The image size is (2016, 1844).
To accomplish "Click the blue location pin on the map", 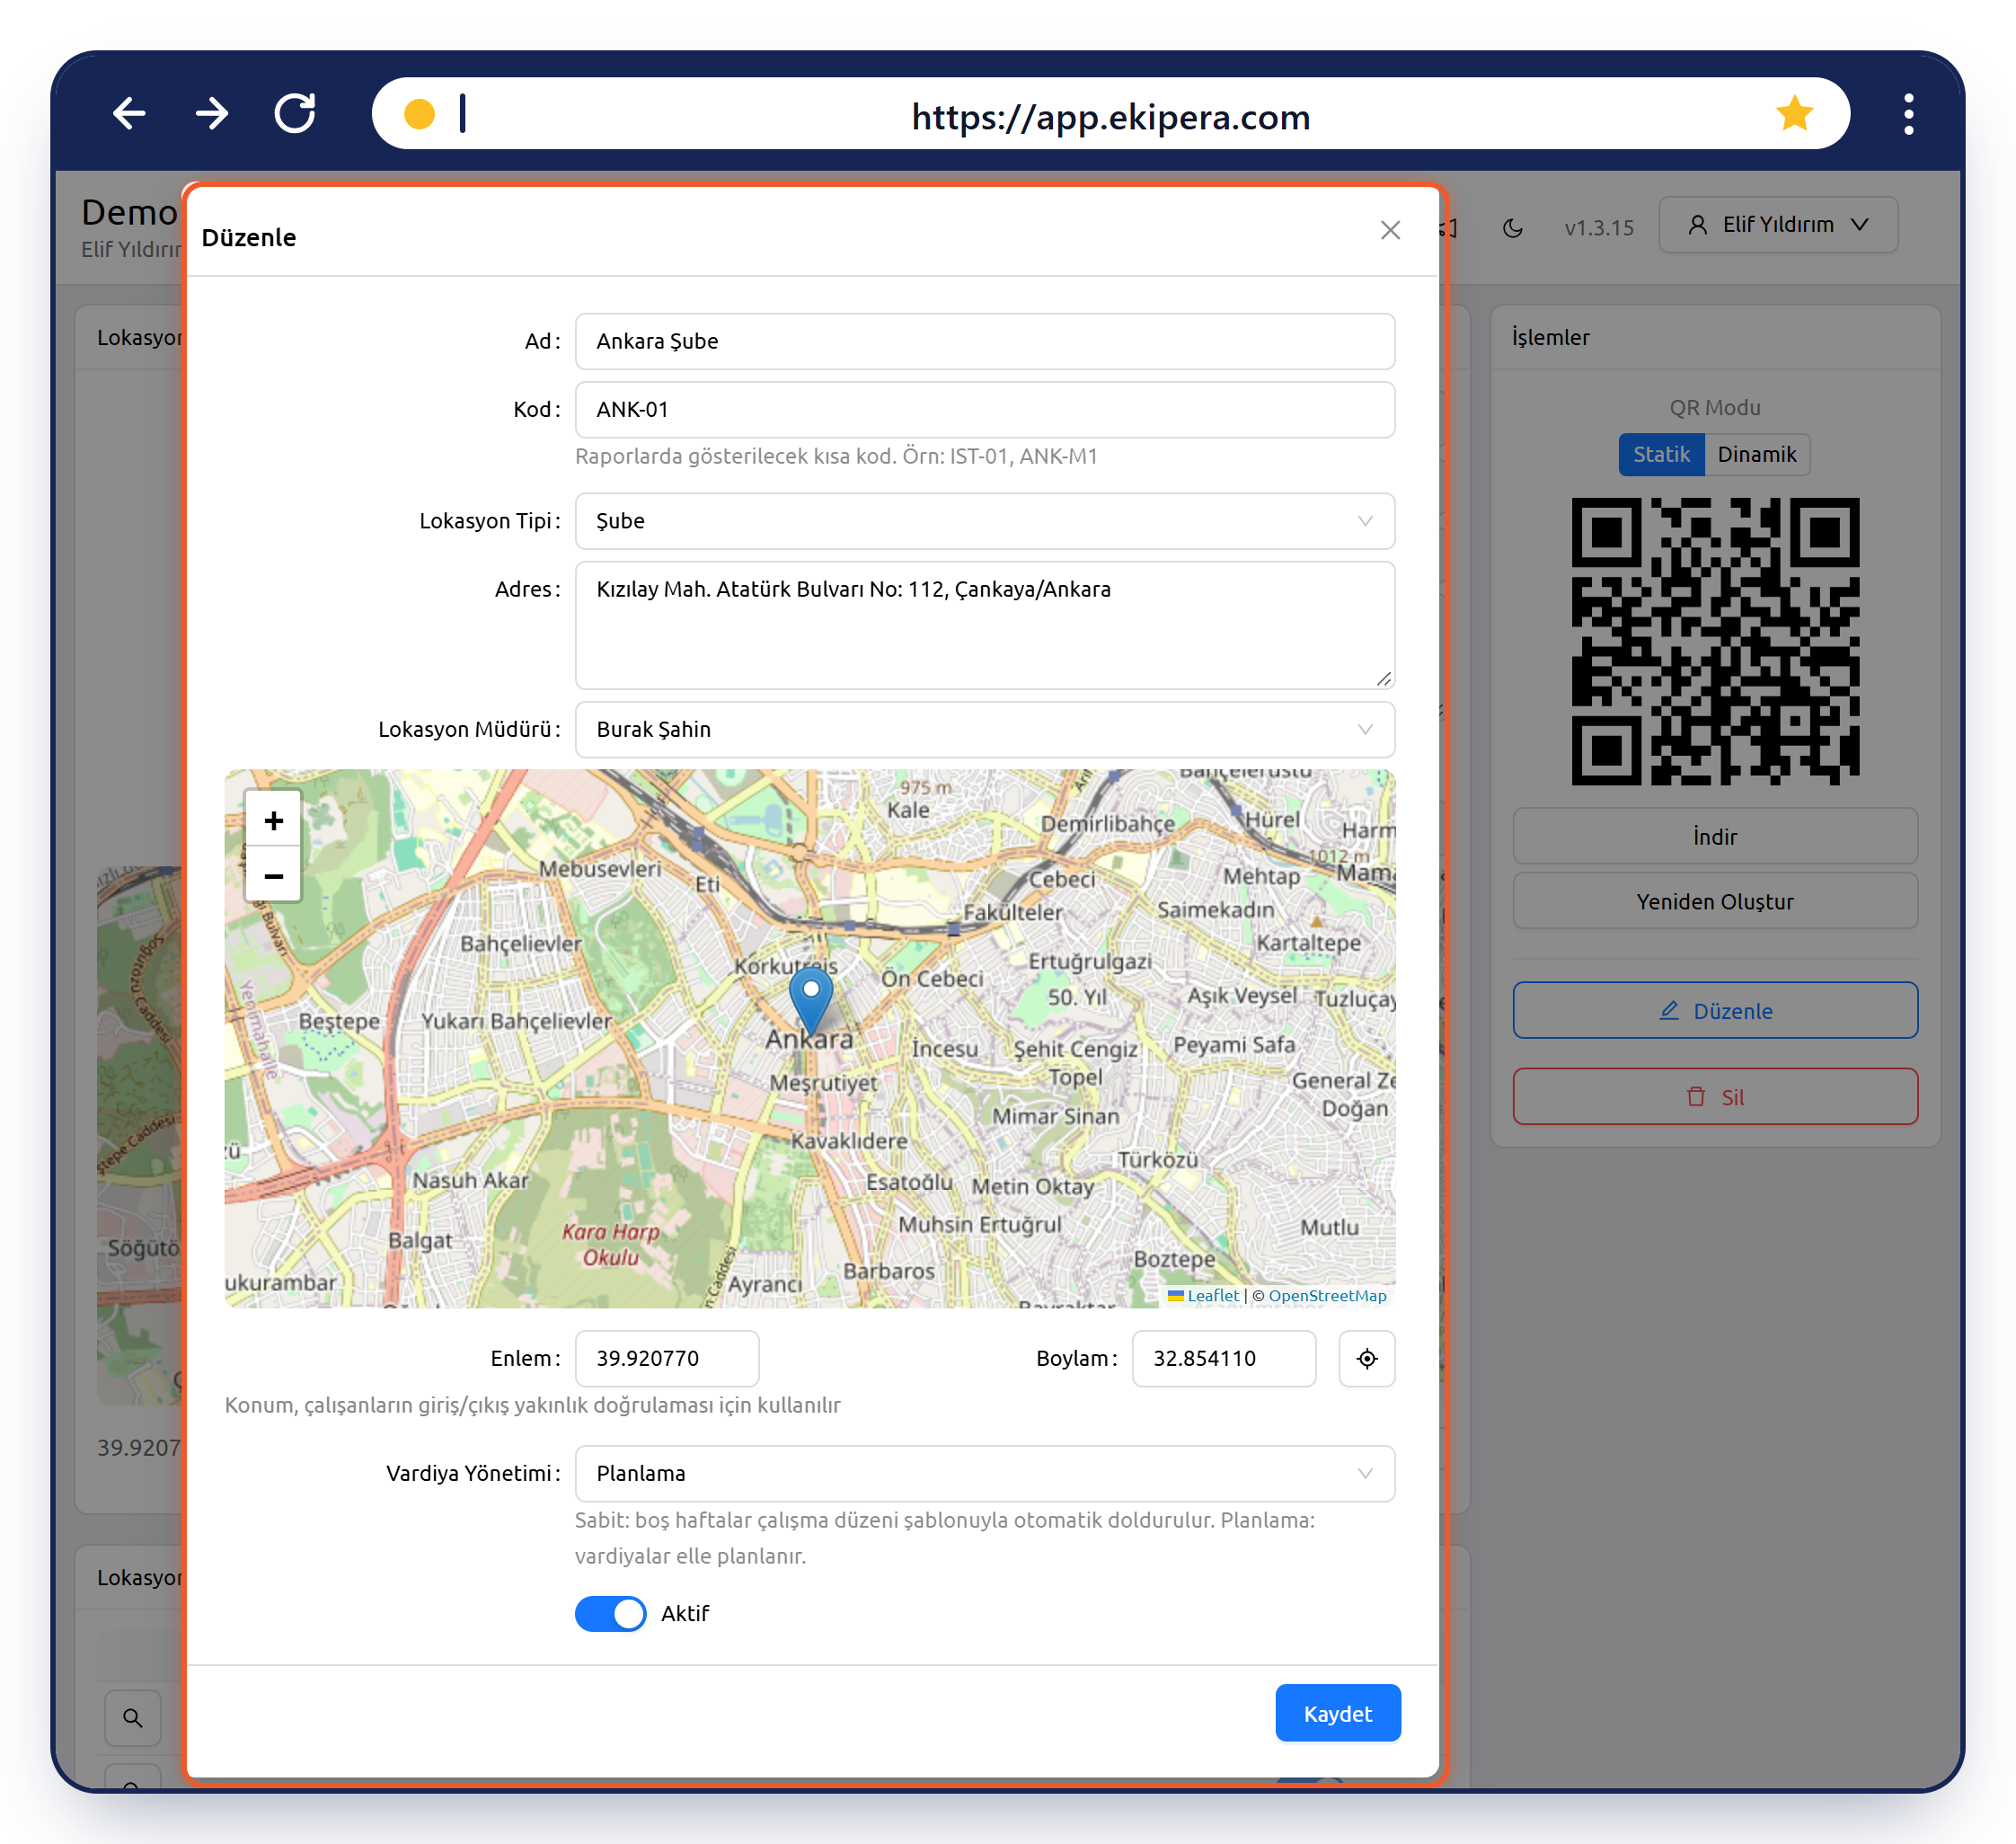I will coord(811,1000).
